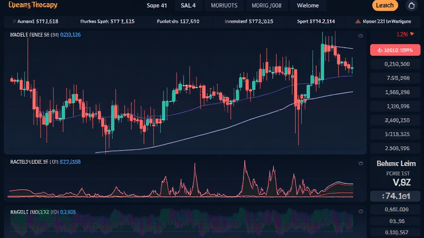Click the icon inside the red highlighted price row
This screenshot has height=238, width=424.
click(x=381, y=50)
